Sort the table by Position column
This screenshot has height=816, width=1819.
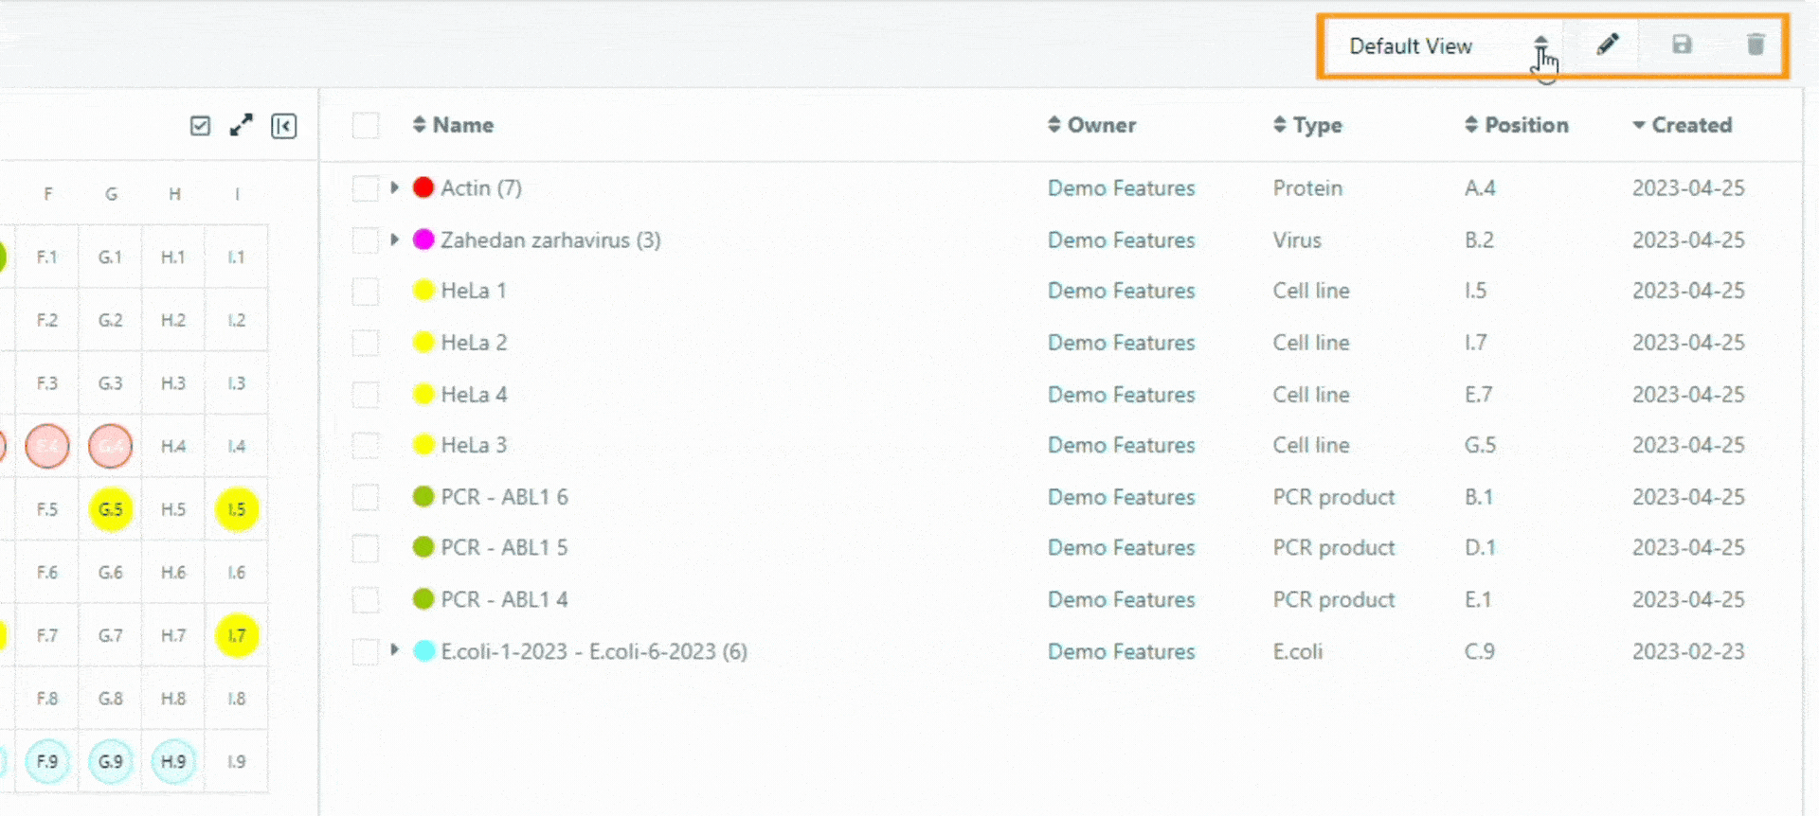click(1516, 125)
